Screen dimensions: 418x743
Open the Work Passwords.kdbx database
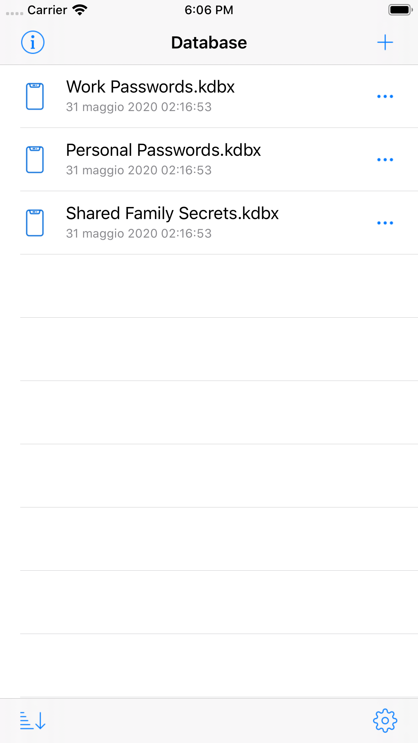150,86
